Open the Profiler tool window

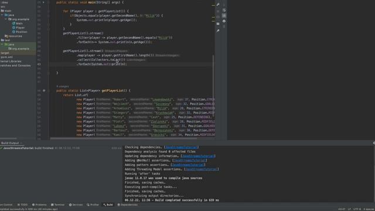(93, 205)
